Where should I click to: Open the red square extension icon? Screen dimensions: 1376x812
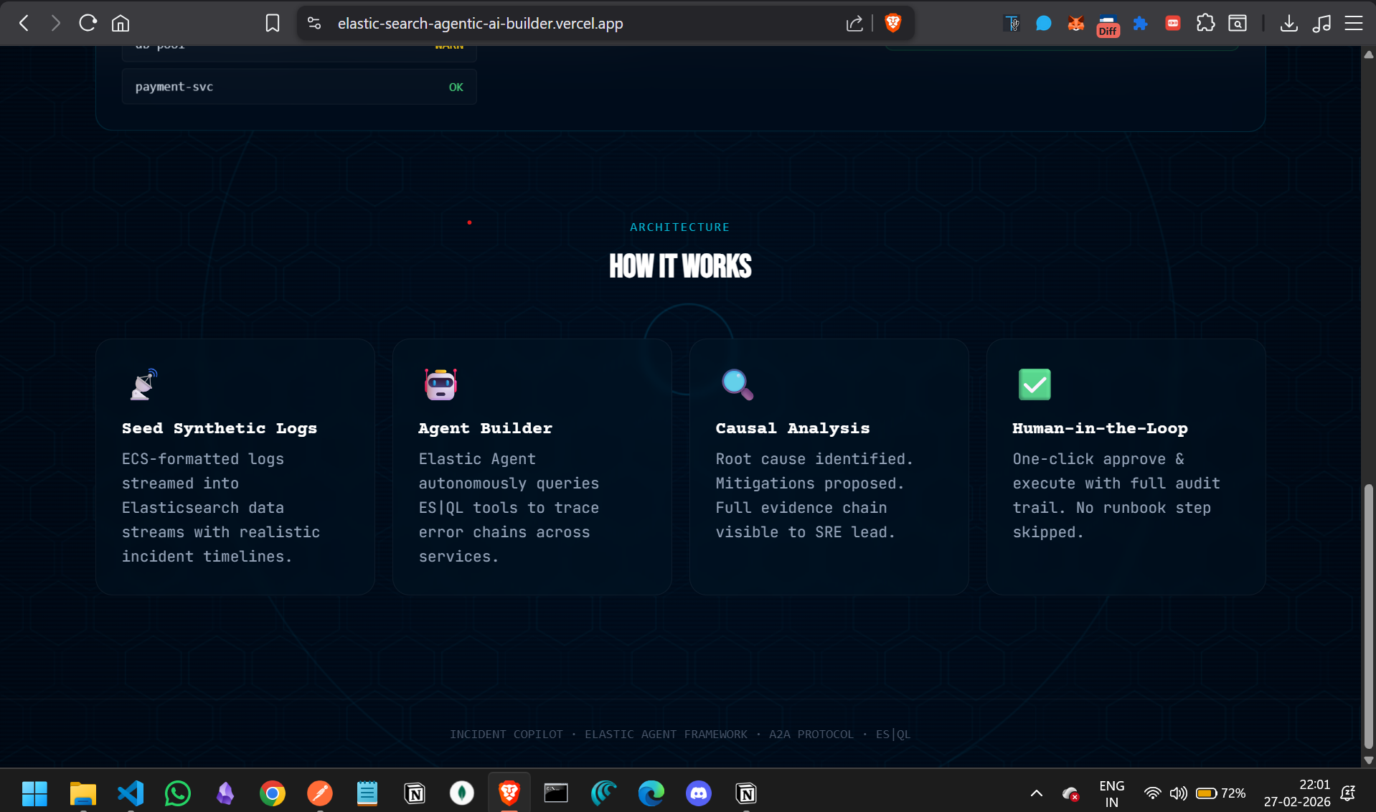[1173, 23]
